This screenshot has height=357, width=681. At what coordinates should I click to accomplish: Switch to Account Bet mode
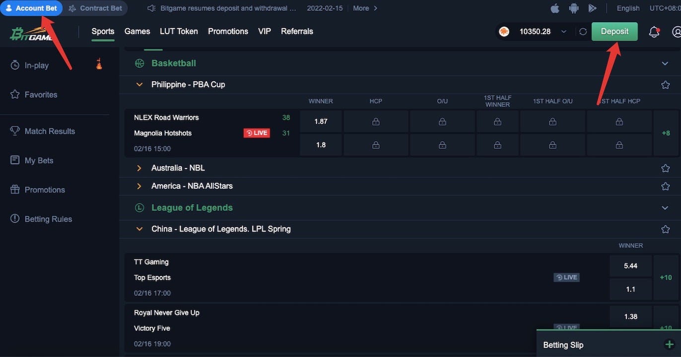[x=31, y=8]
